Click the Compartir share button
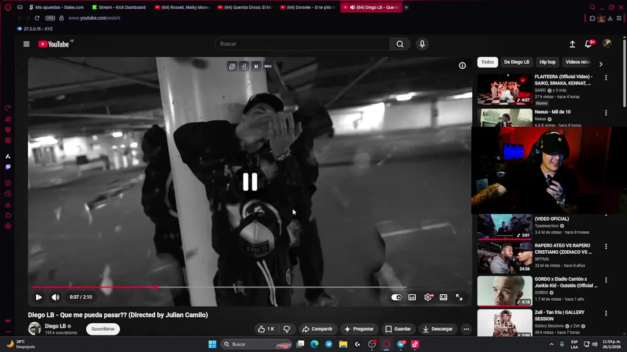The width and height of the screenshot is (627, 352). click(x=317, y=329)
